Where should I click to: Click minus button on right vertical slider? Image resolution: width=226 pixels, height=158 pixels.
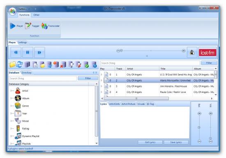coord(210,142)
